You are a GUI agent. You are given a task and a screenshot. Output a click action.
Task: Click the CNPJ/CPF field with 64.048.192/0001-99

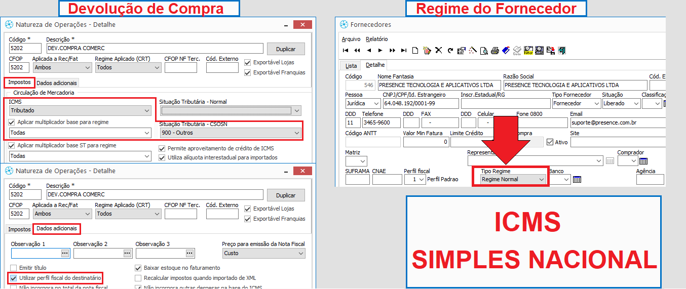tap(420, 103)
